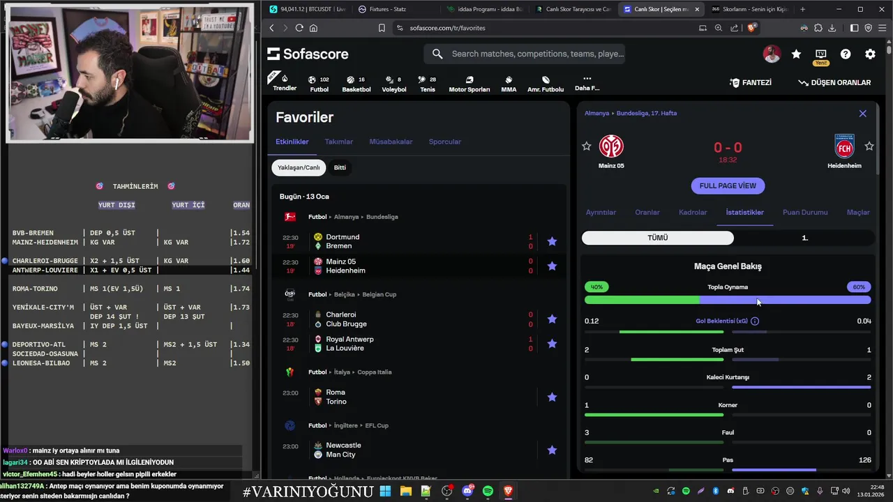The height and width of the screenshot is (502, 893).
Task: Open the Spotify taskbar icon
Action: pos(488,492)
